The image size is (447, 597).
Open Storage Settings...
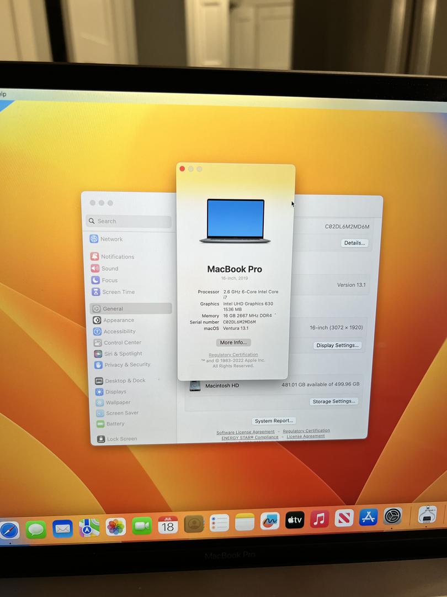334,402
